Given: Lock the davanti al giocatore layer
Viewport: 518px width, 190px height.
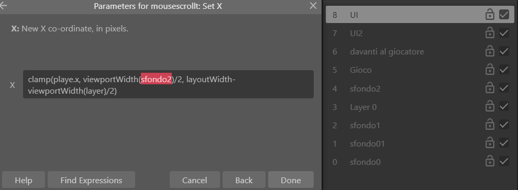Looking at the screenshot, I should [490, 52].
